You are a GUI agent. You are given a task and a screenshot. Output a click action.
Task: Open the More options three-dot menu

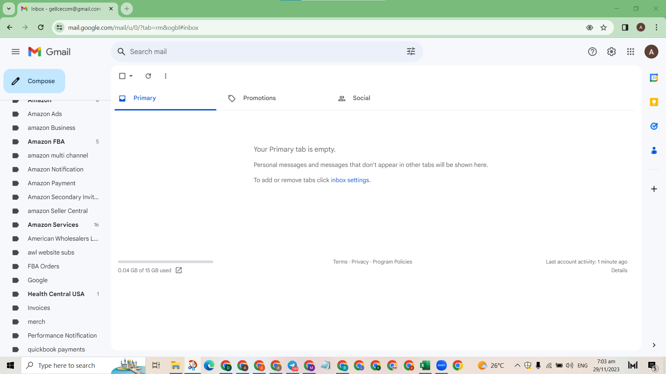pyautogui.click(x=165, y=76)
